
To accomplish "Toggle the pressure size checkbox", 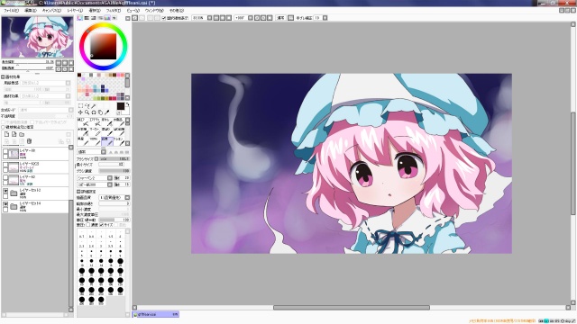I will [x=102, y=225].
